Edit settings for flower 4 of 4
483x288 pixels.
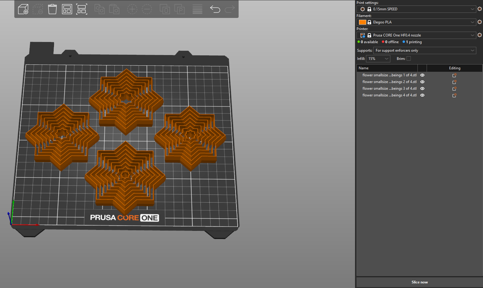click(x=454, y=95)
